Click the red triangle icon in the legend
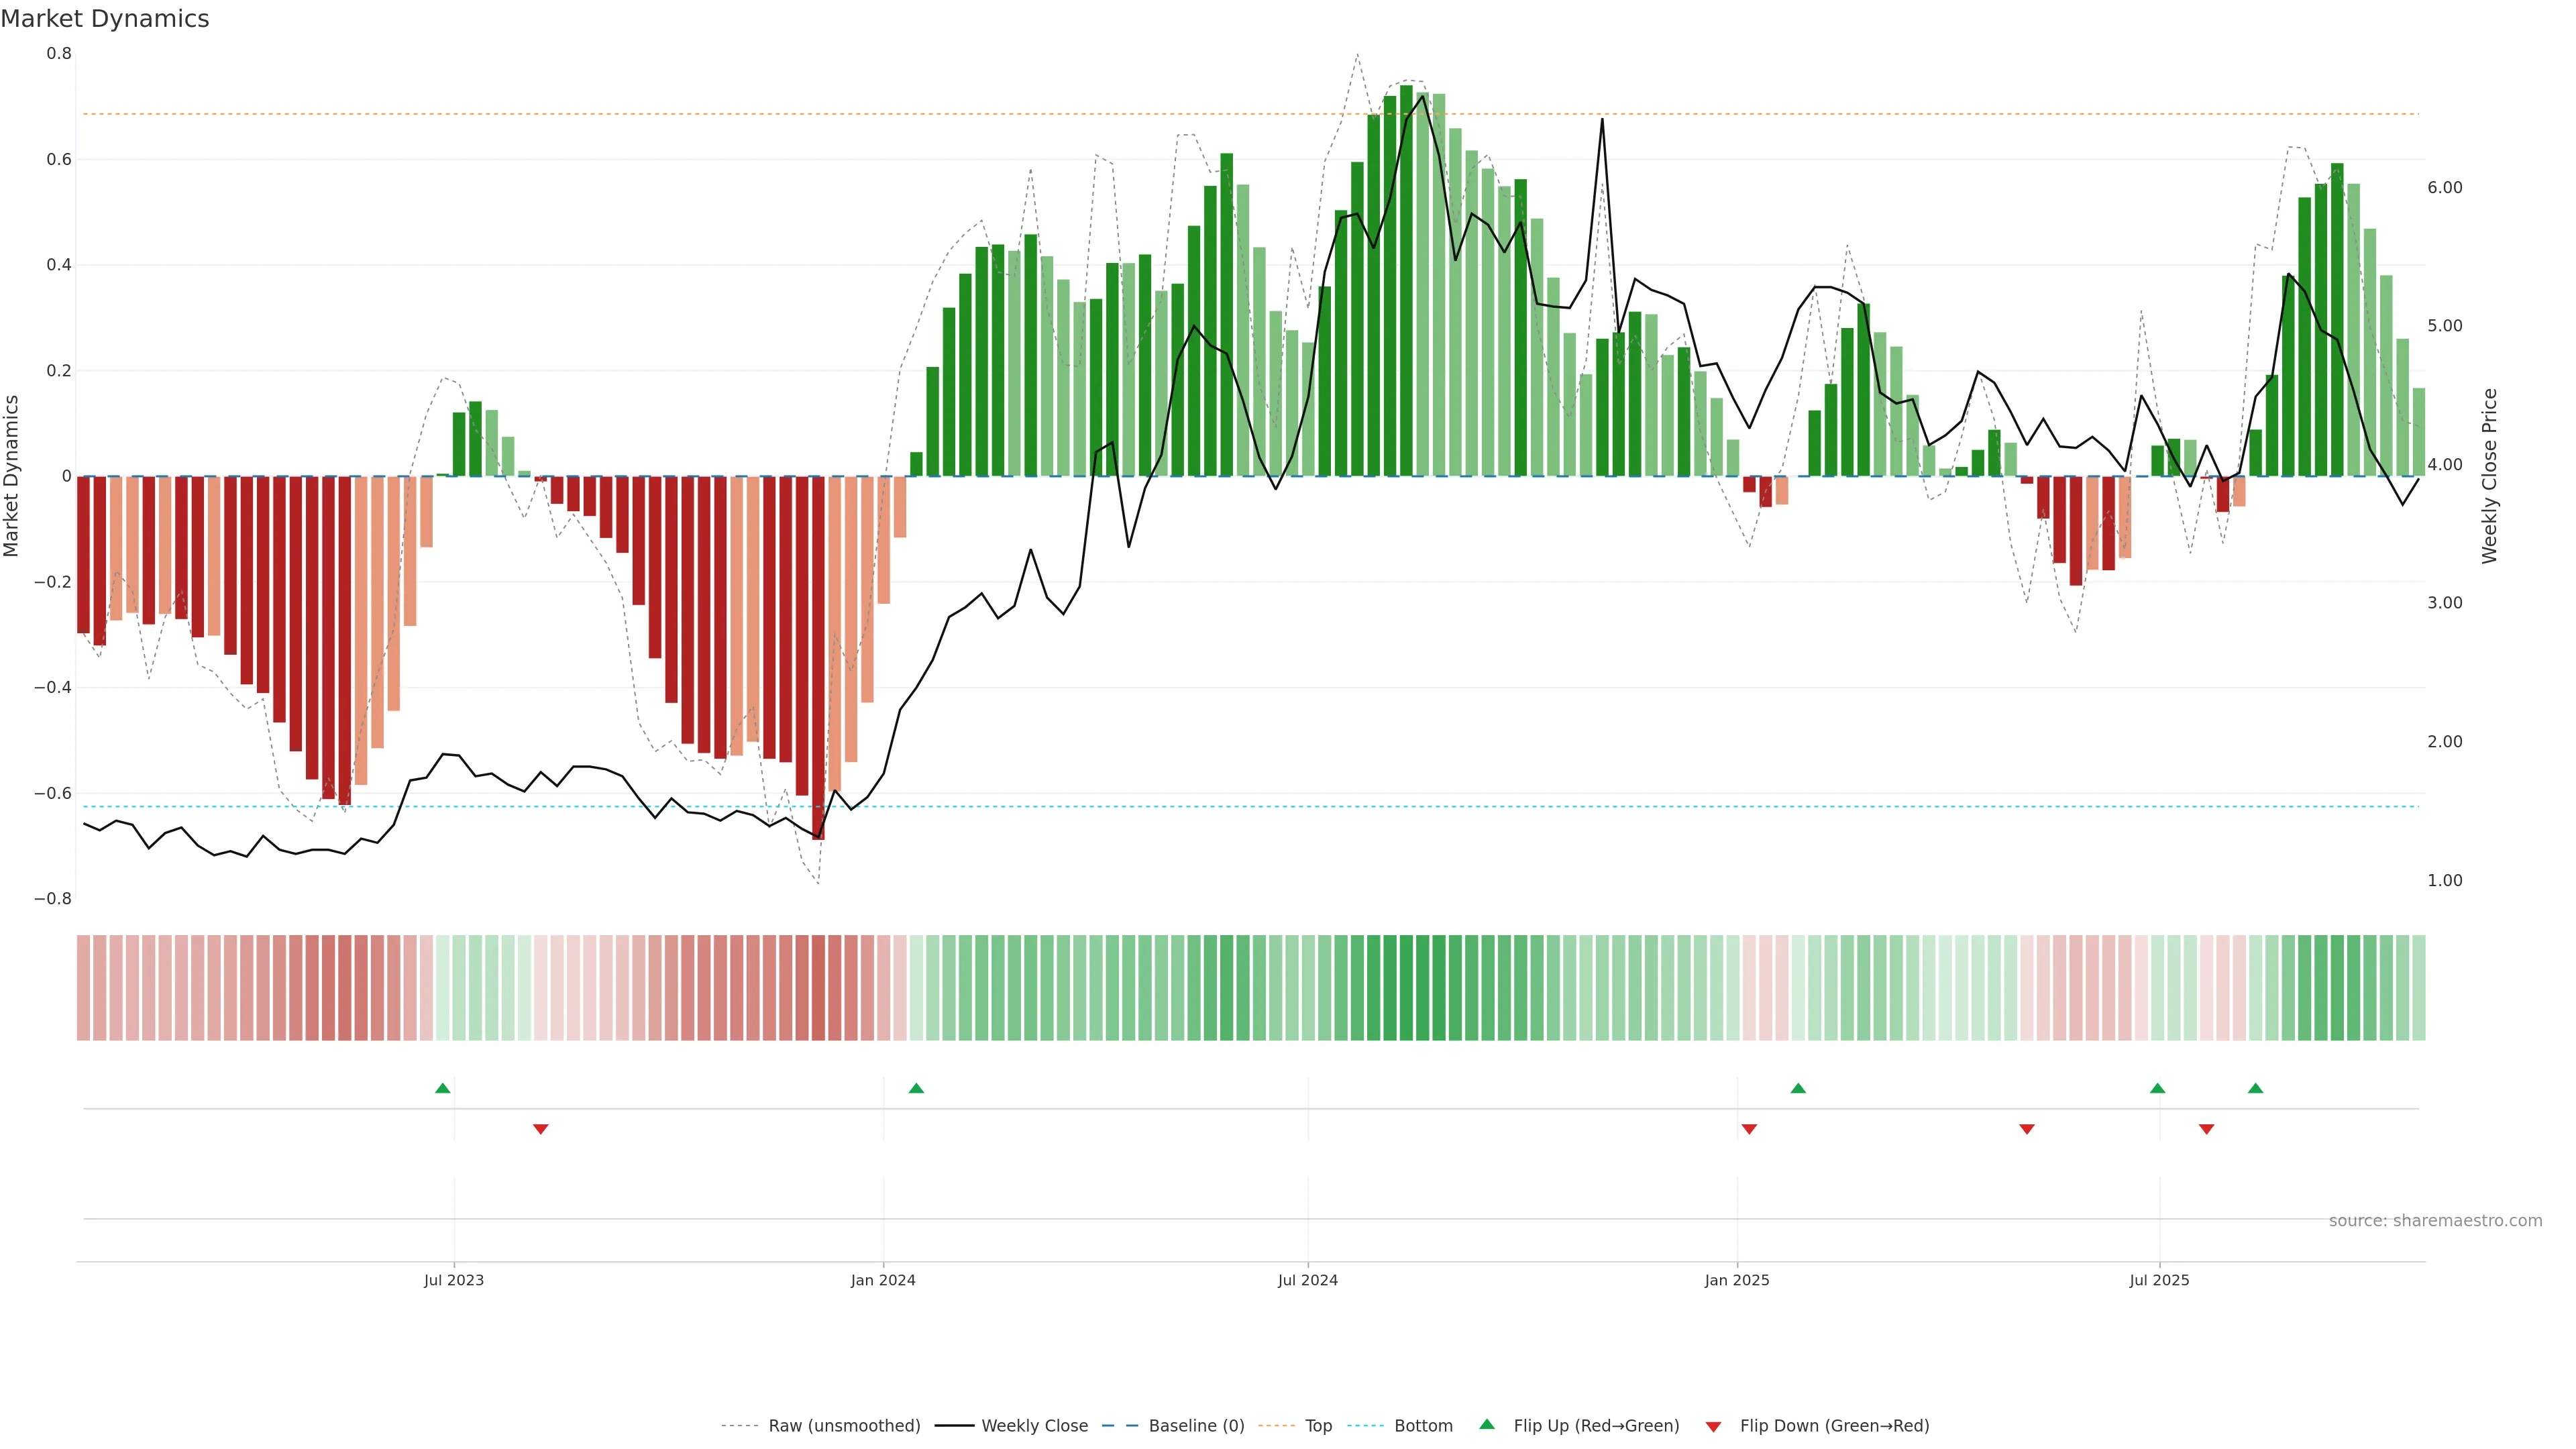Viewport: 2576px width, 1449px height. (1713, 1426)
